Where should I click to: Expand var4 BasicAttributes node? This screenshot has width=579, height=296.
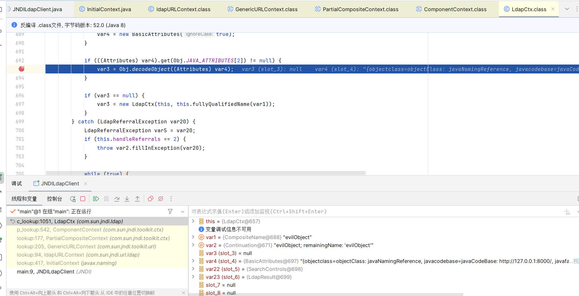pos(193,261)
